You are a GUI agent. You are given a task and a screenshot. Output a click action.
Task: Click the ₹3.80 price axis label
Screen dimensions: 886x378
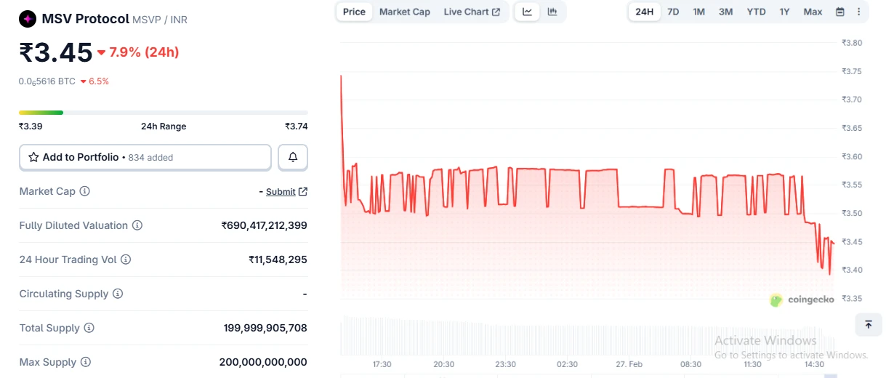(x=851, y=43)
